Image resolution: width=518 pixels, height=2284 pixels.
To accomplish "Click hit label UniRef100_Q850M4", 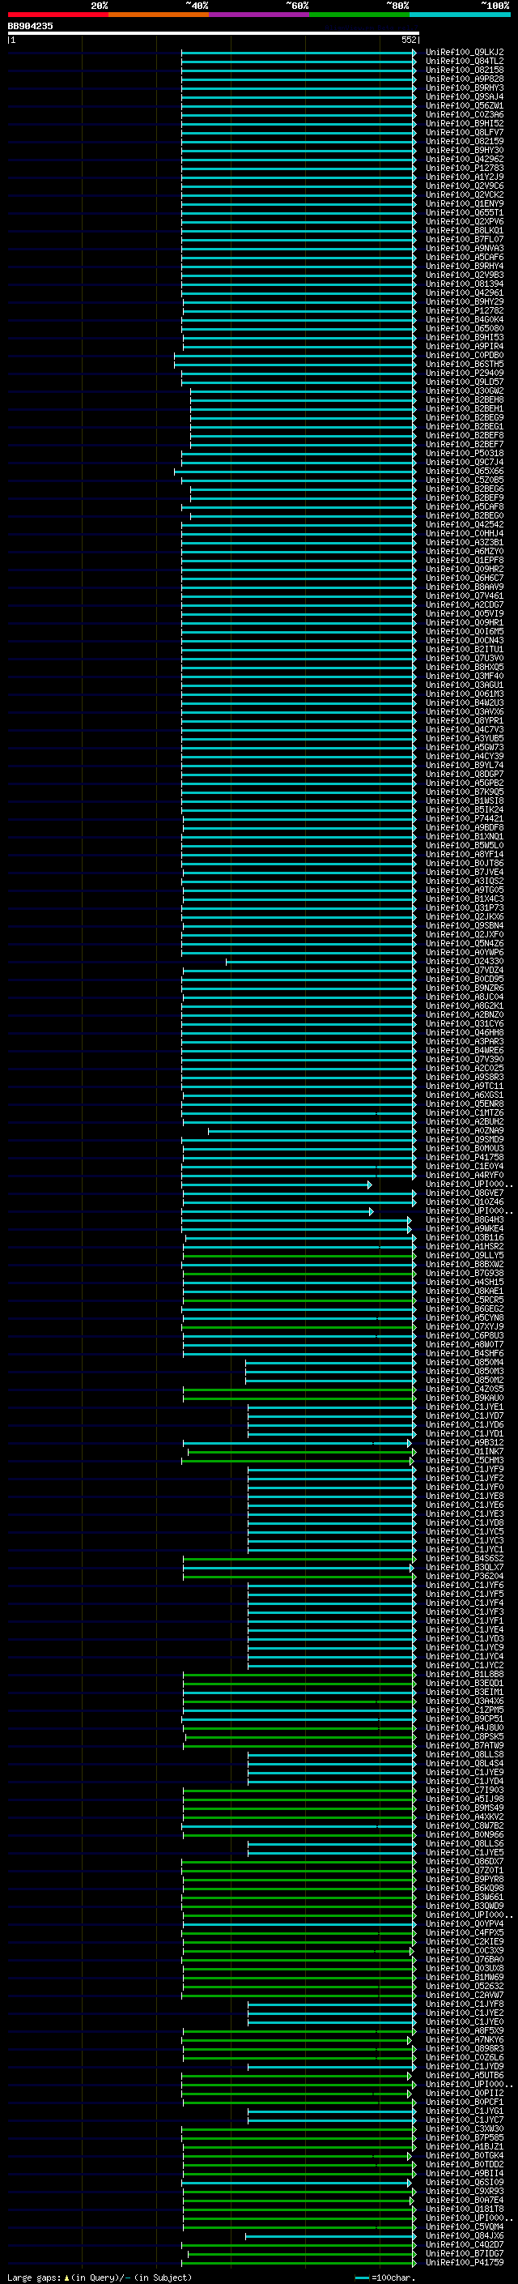I will pyautogui.click(x=465, y=1363).
